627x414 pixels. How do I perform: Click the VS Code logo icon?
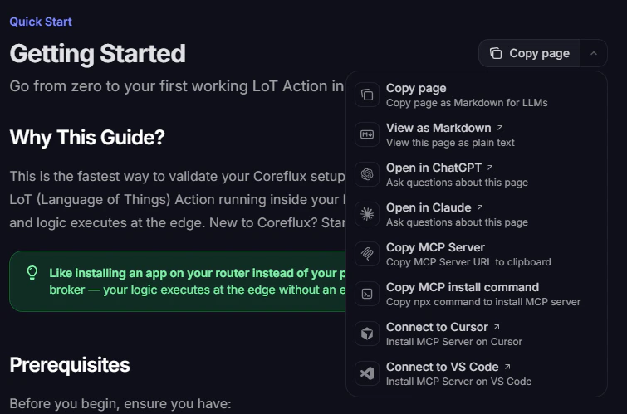pyautogui.click(x=367, y=373)
